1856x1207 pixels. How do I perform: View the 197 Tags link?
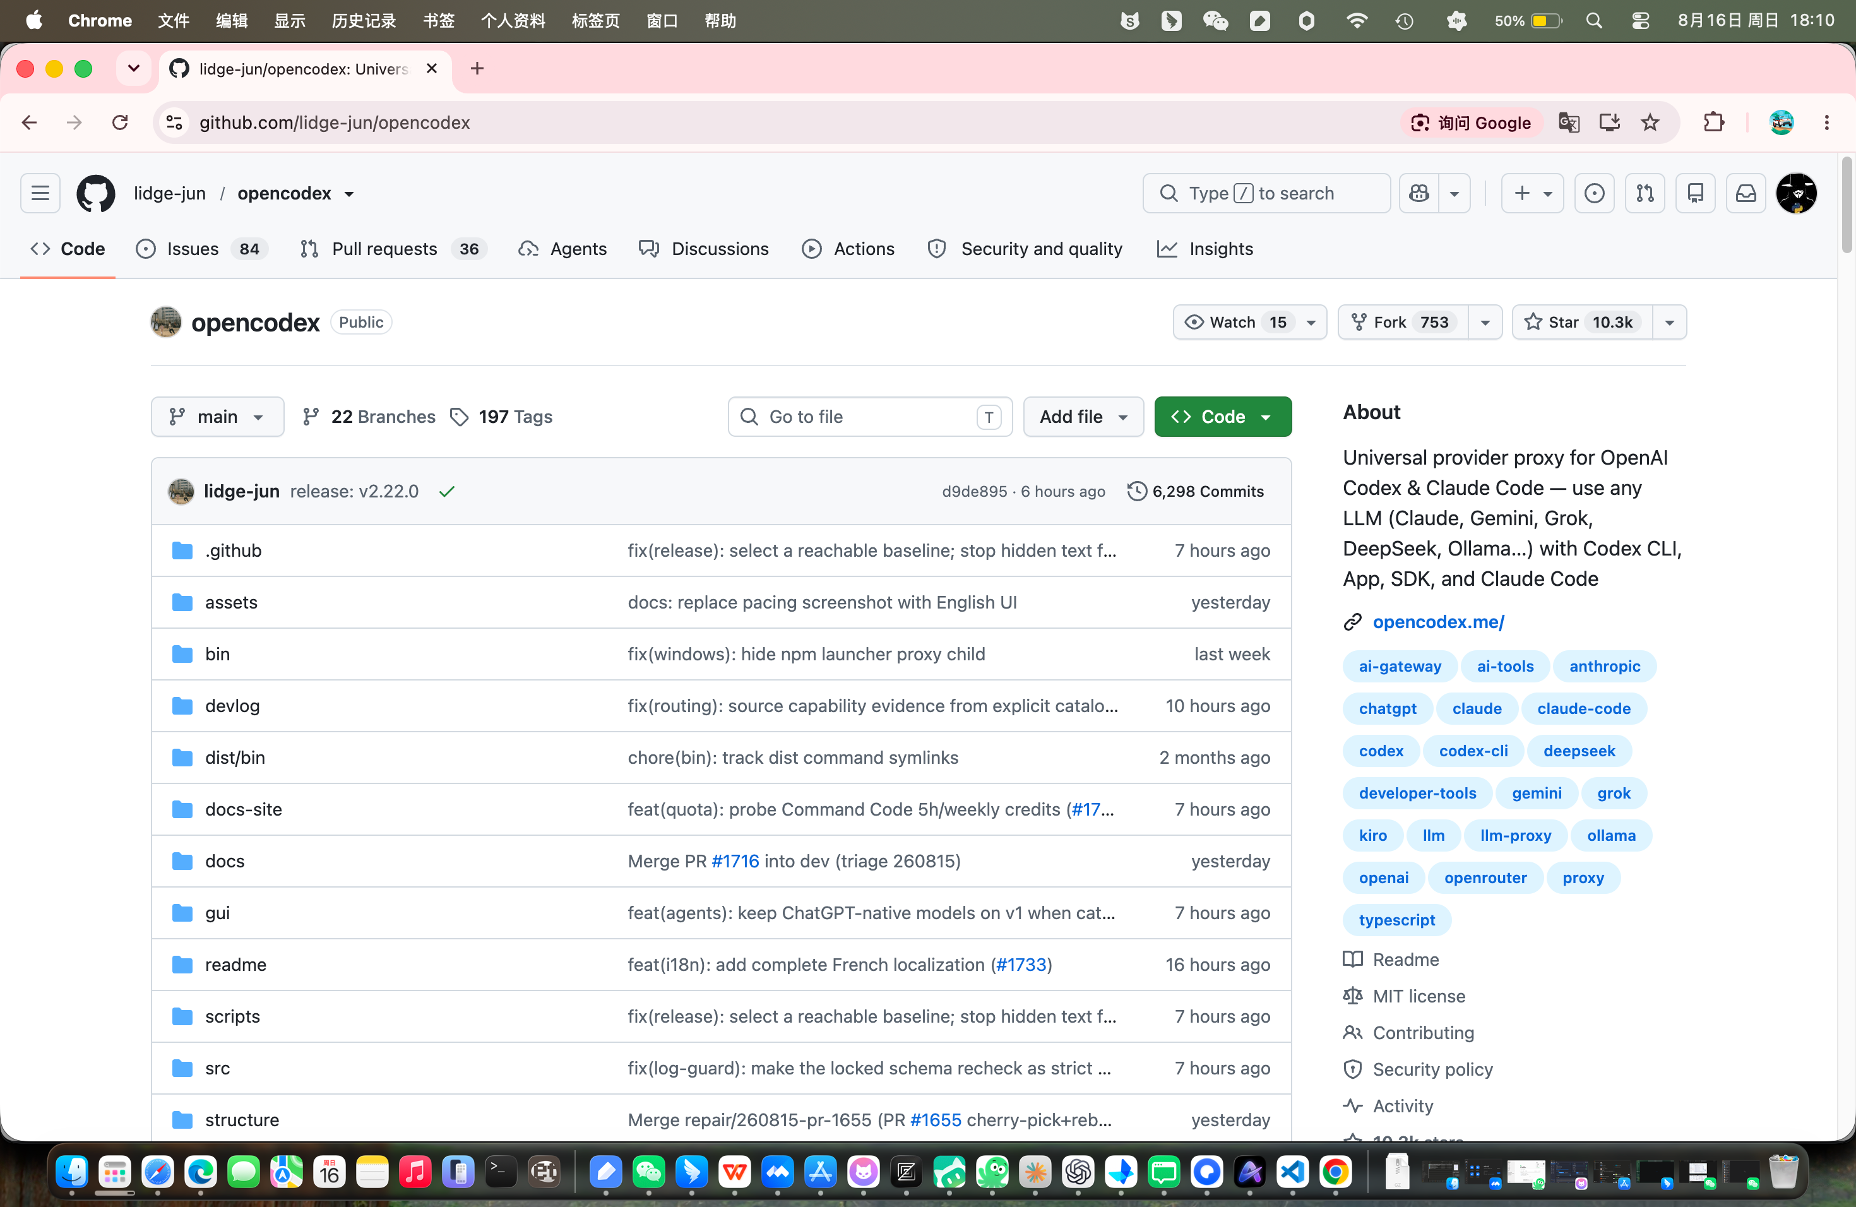point(501,417)
